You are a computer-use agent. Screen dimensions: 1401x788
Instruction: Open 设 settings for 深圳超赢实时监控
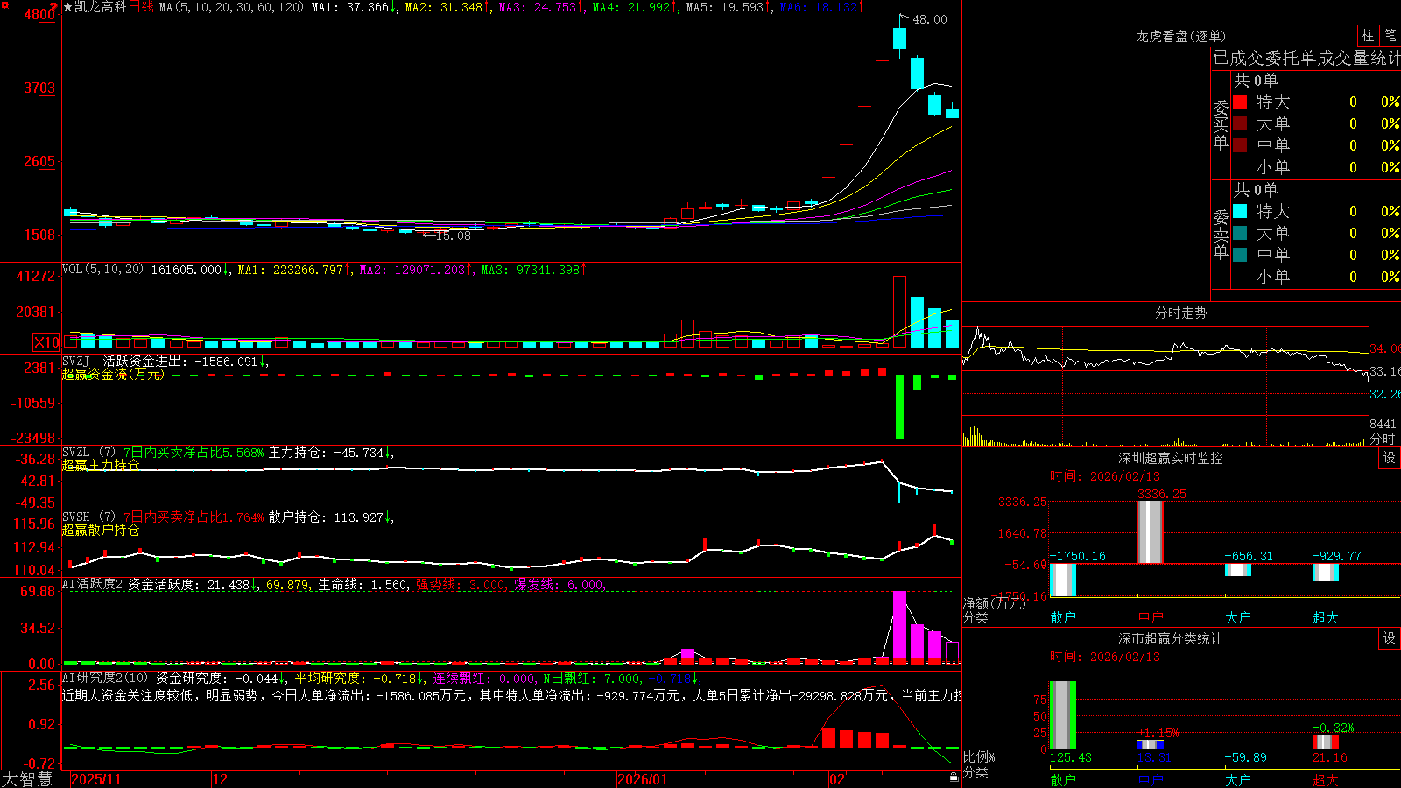tap(1390, 458)
